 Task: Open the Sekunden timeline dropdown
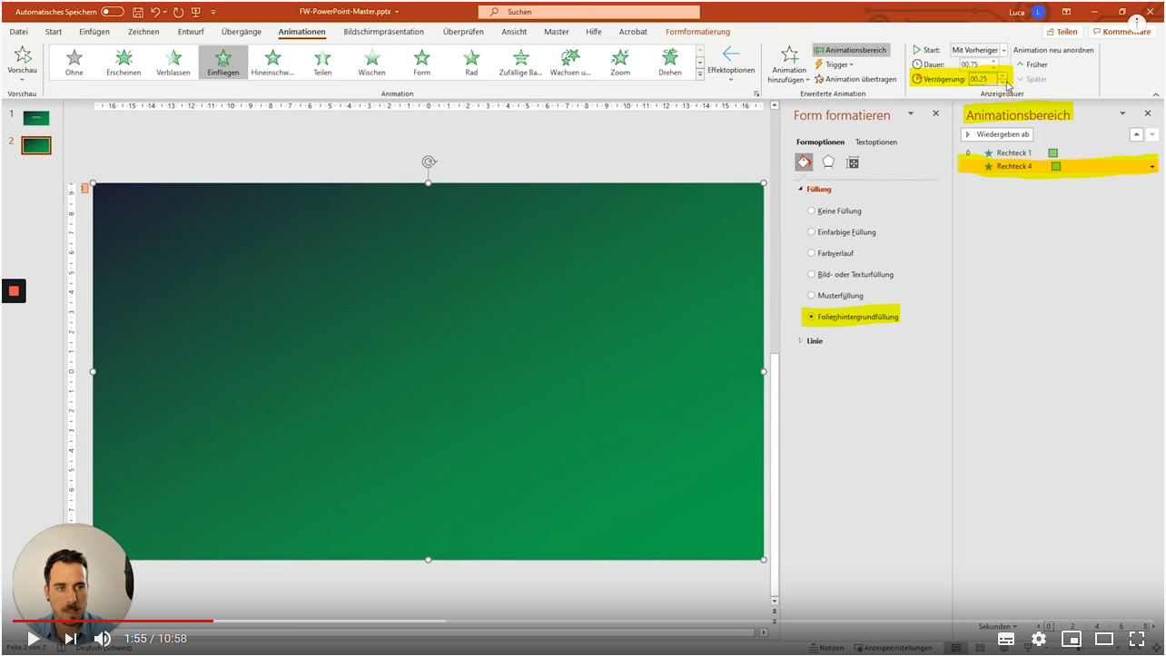pyautogui.click(x=997, y=627)
